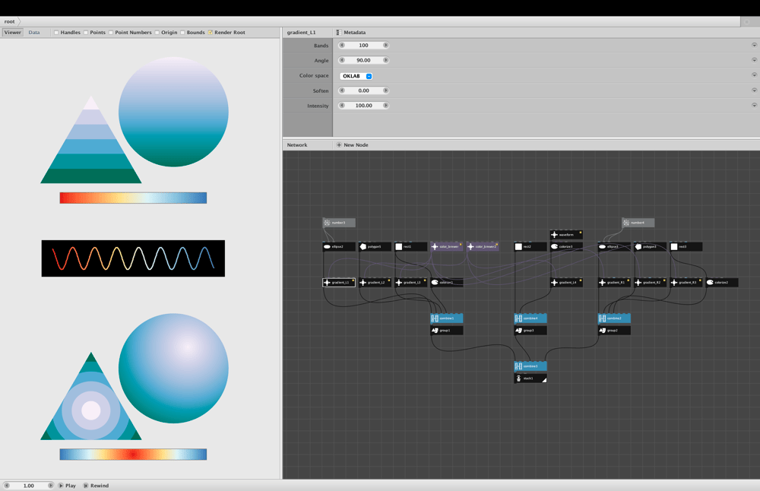Play the animation
Image resolution: width=760 pixels, height=491 pixels.
[x=68, y=486]
